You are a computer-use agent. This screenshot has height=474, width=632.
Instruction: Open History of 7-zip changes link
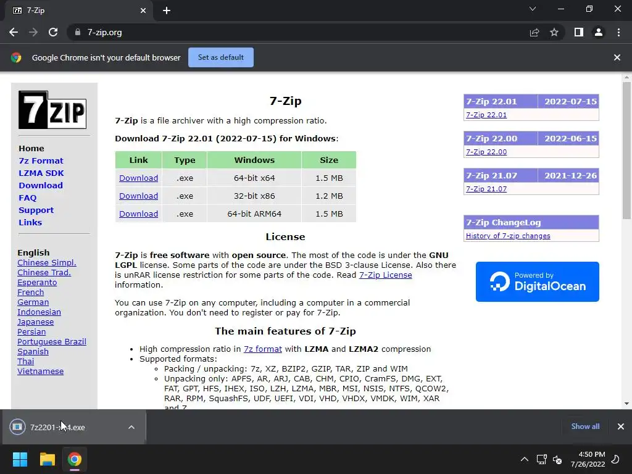pos(508,236)
